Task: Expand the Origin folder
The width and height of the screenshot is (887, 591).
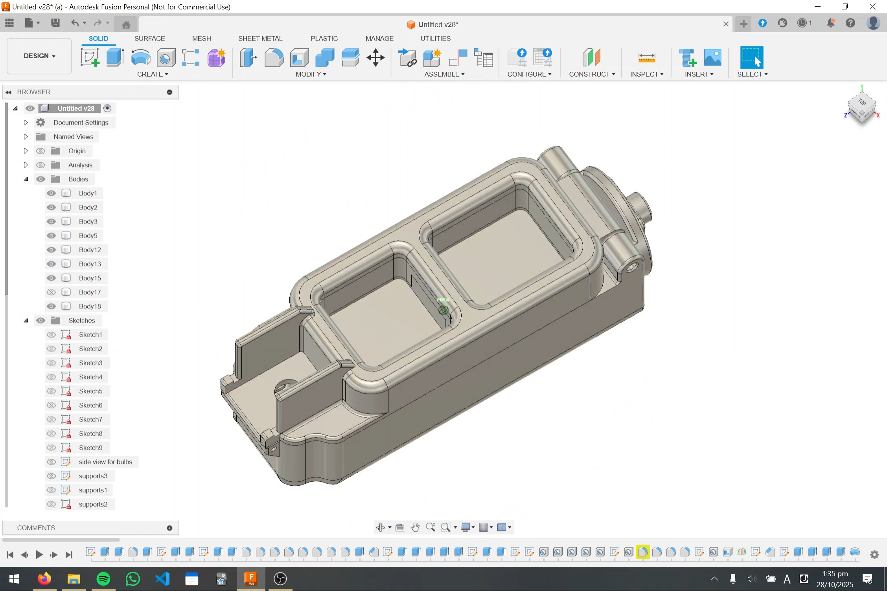Action: [x=26, y=151]
